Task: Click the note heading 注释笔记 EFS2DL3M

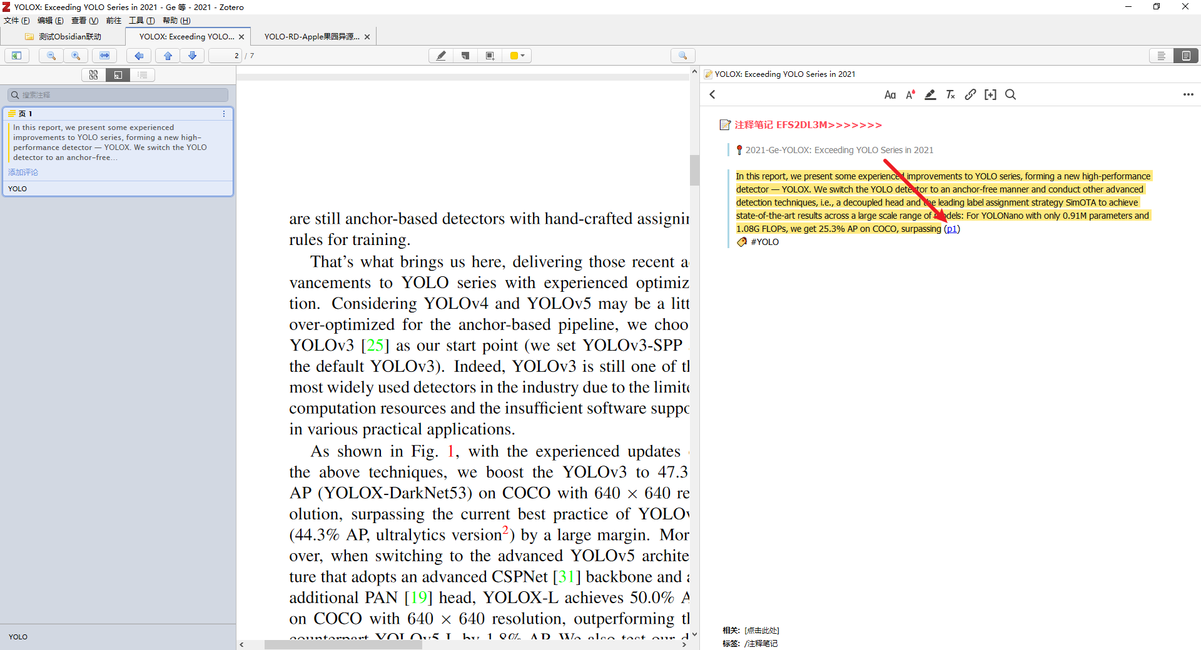Action: click(x=808, y=125)
